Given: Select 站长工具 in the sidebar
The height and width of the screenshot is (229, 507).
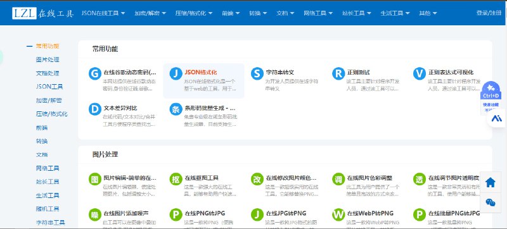Looking at the screenshot, I should pyautogui.click(x=48, y=182).
